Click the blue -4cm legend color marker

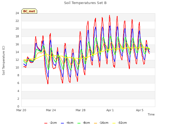pos(62,123)
